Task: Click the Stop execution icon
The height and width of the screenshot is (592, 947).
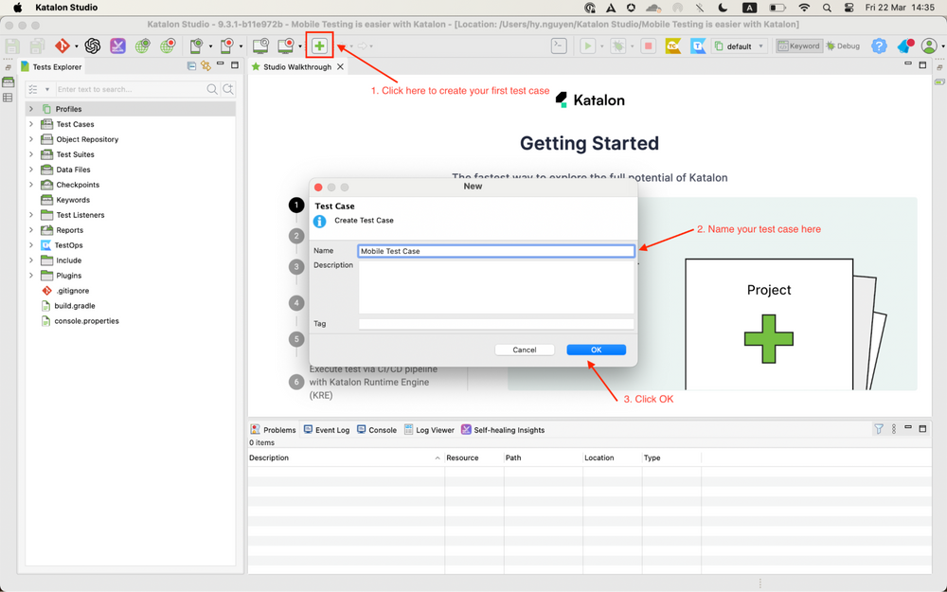Action: (649, 45)
